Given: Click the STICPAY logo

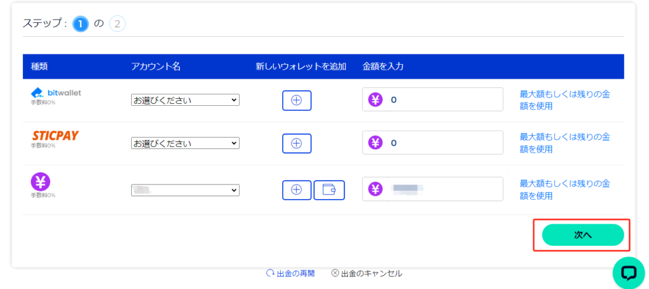Looking at the screenshot, I should point(56,136).
